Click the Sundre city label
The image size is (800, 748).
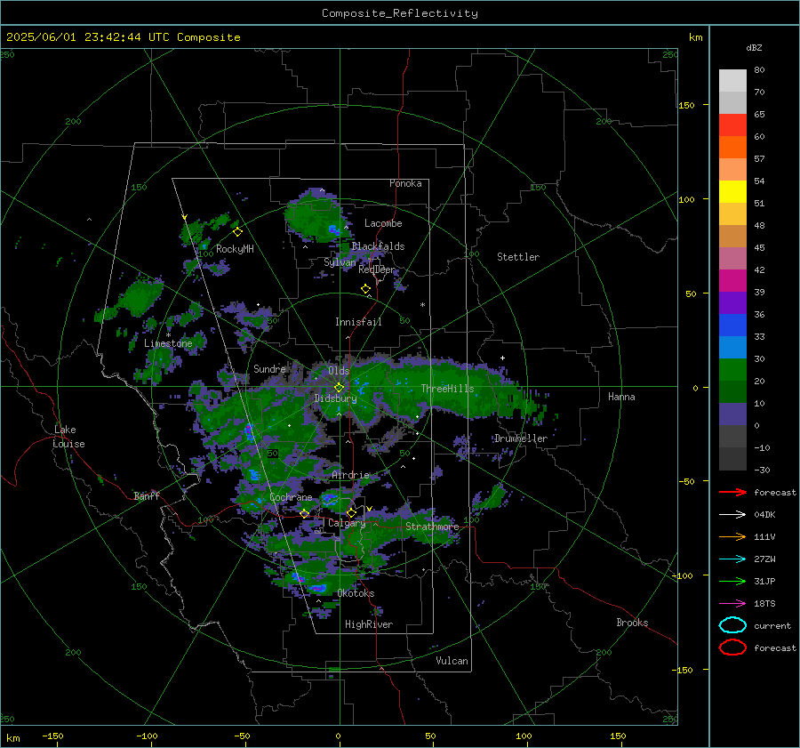tap(269, 368)
